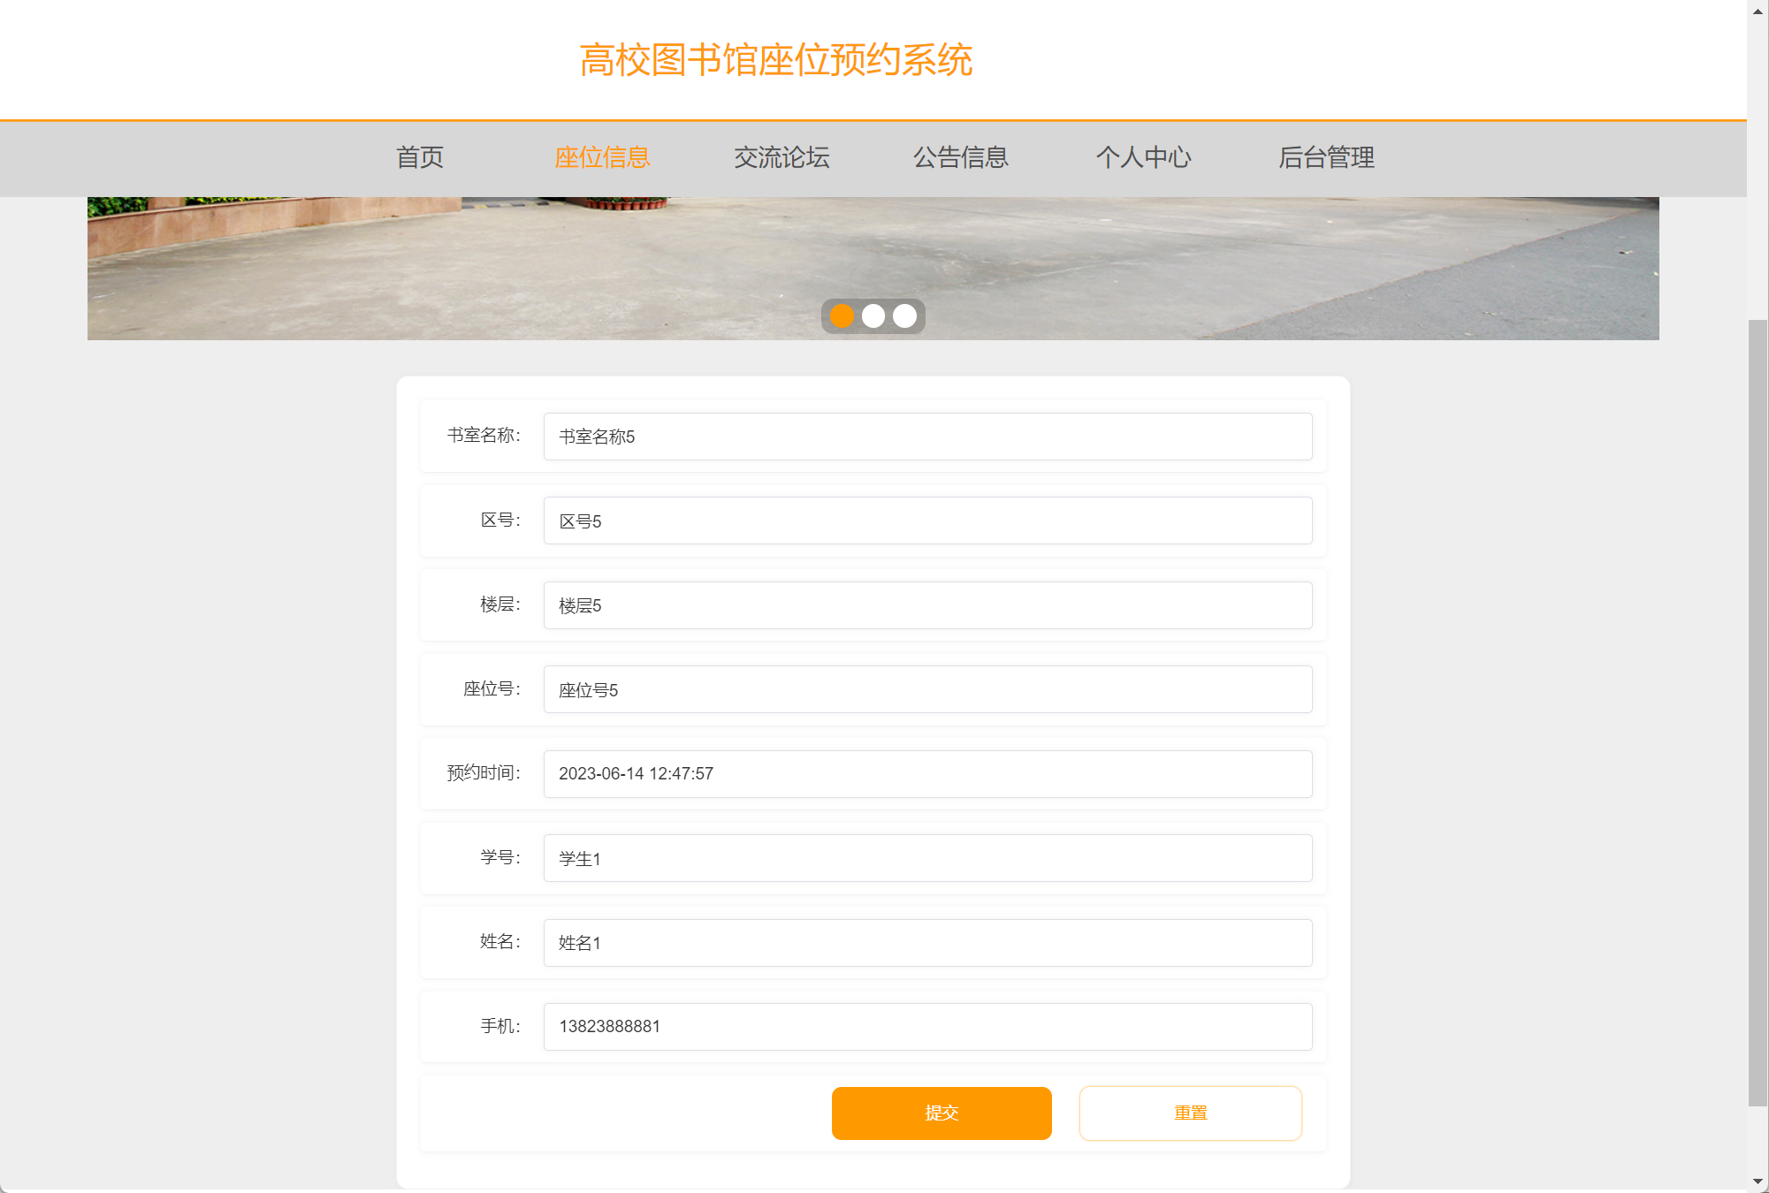Select the first orange carousel dot
The height and width of the screenshot is (1193, 1769).
pos(842,316)
